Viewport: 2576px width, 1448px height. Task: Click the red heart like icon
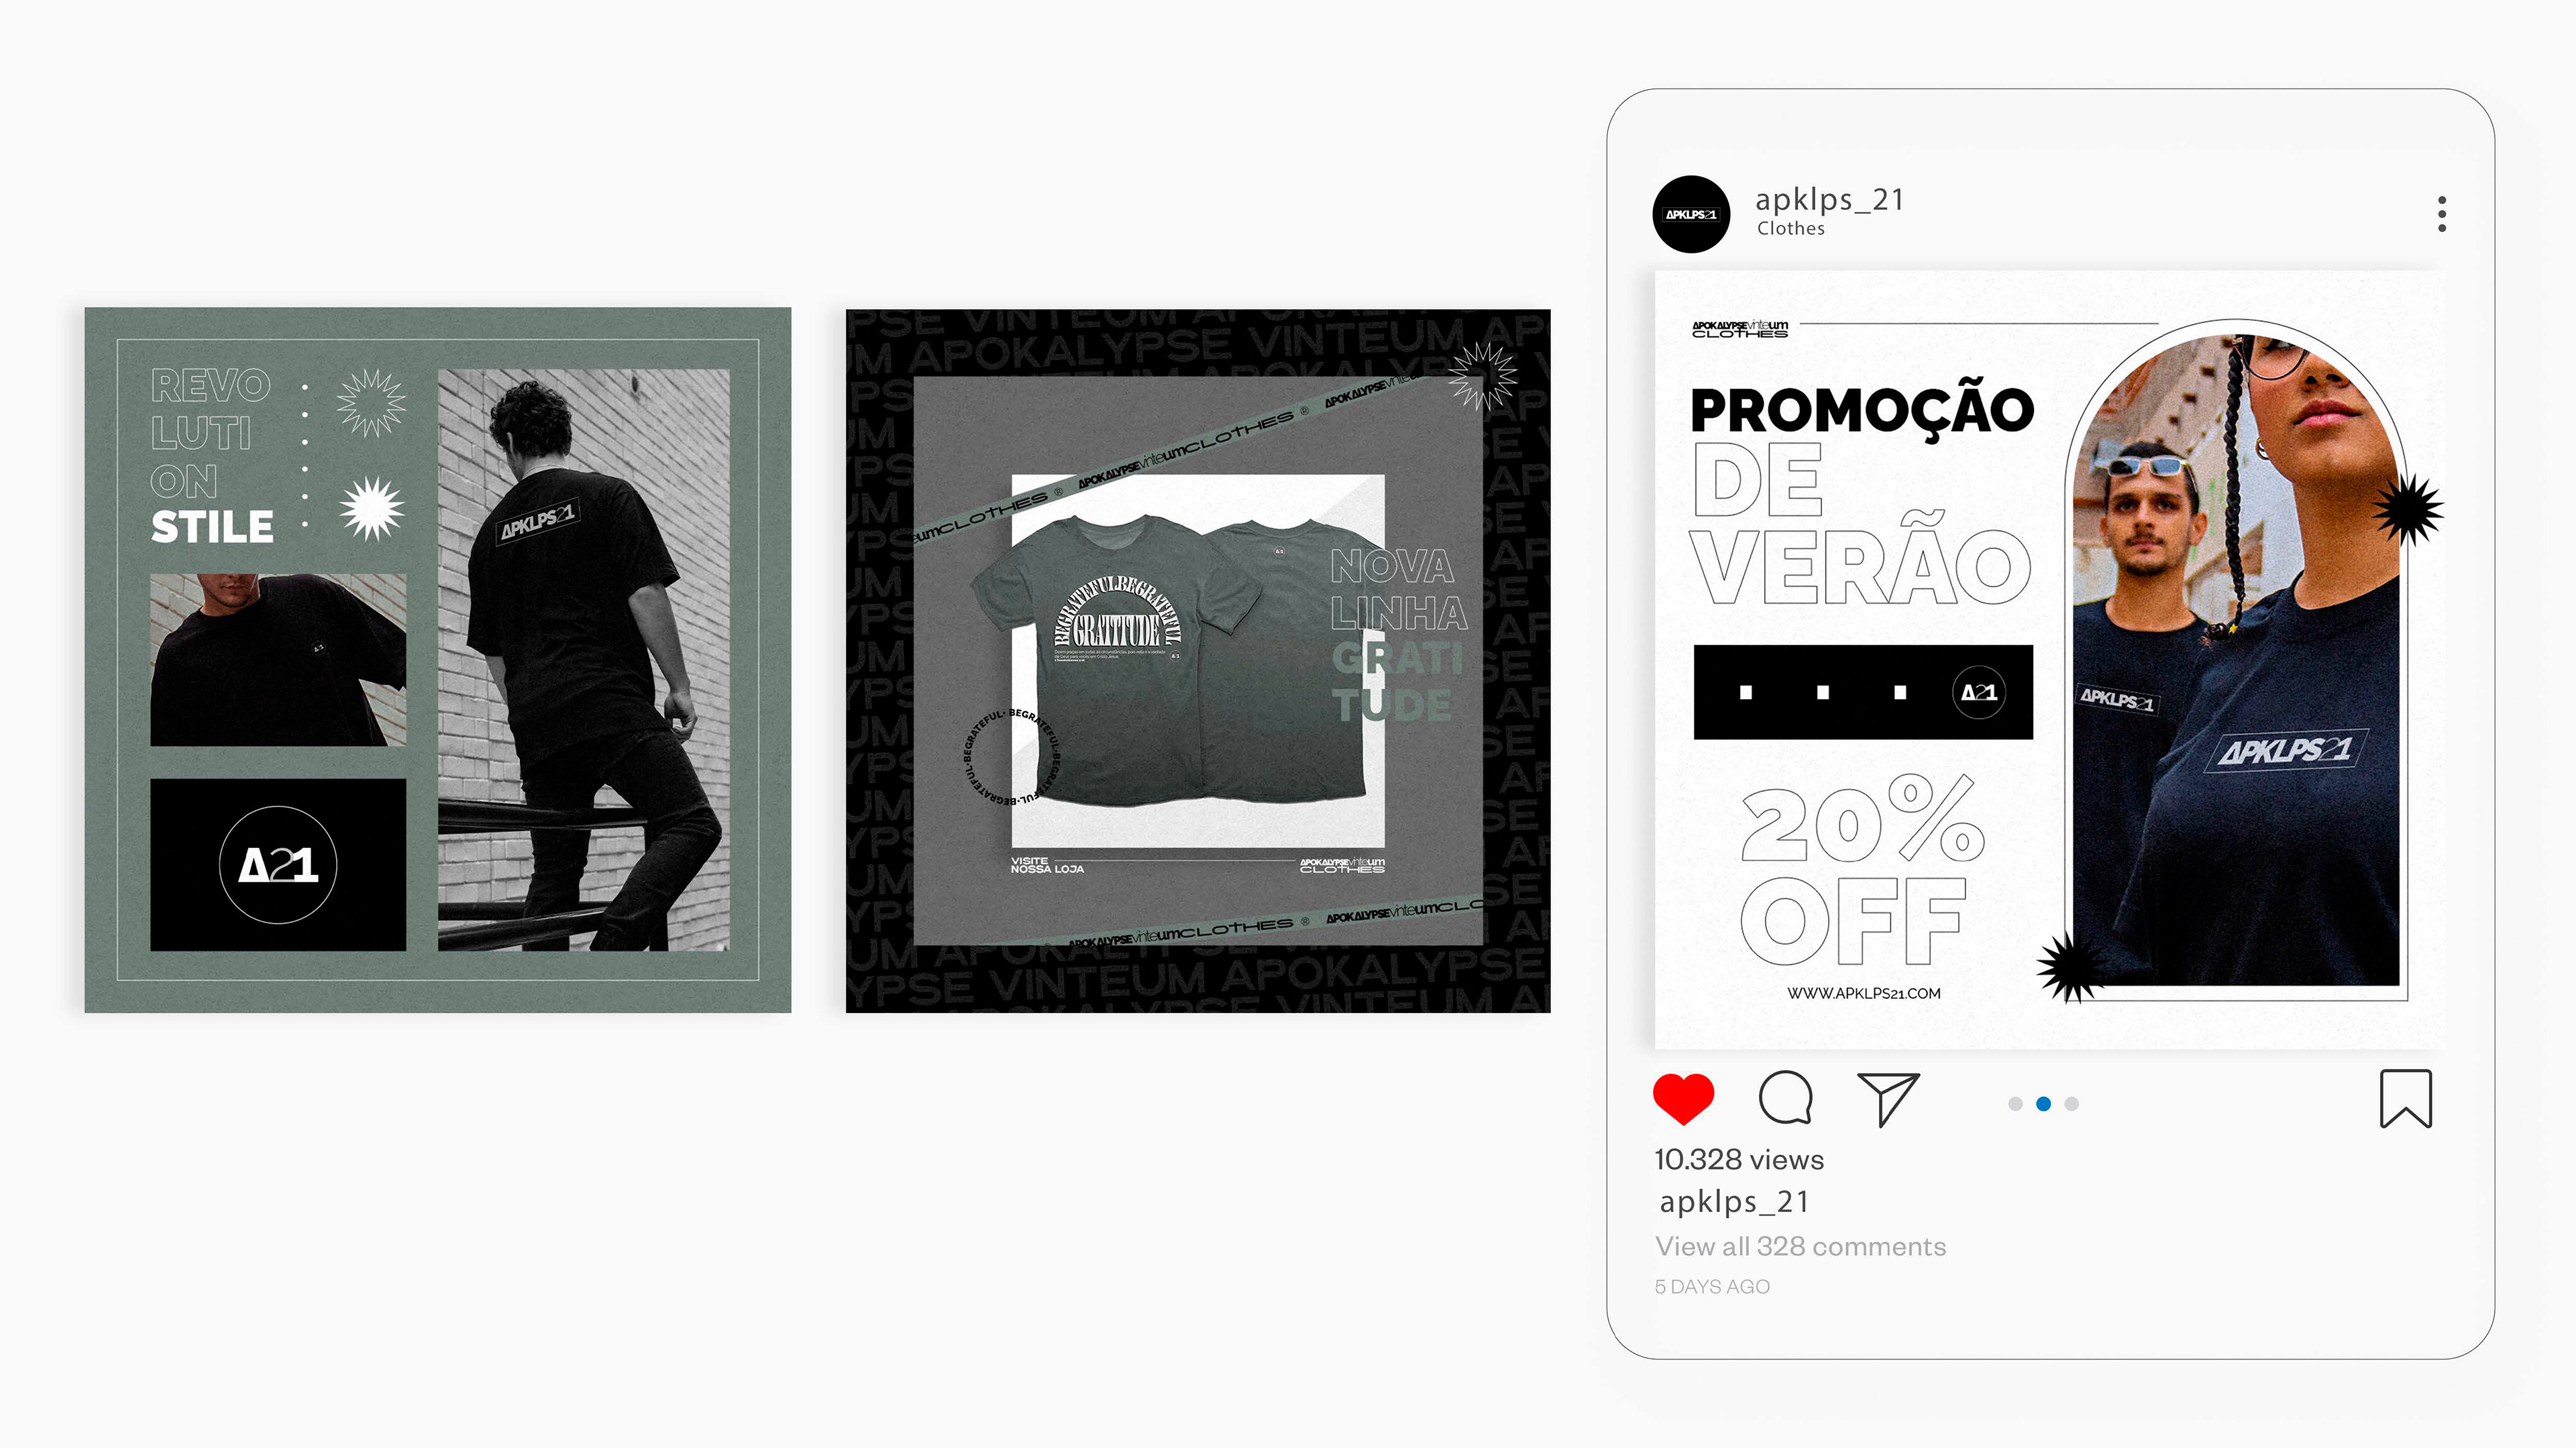(x=1683, y=1098)
